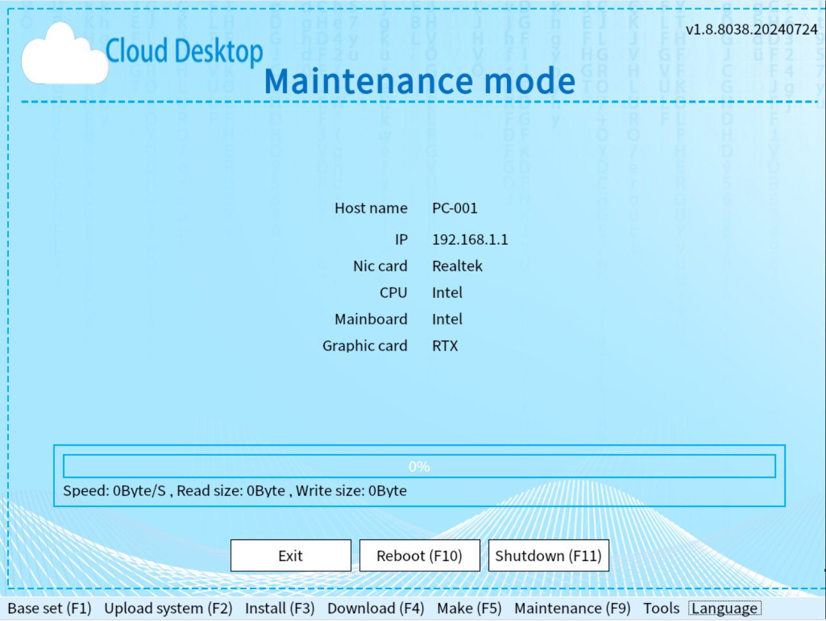This screenshot has height=621, width=826.
Task: Click the Shutdown (F11) button
Action: (549, 555)
